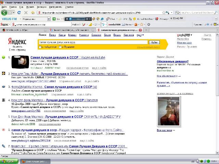
Task: Close the active Yandex search tab
Action: (140, 30)
